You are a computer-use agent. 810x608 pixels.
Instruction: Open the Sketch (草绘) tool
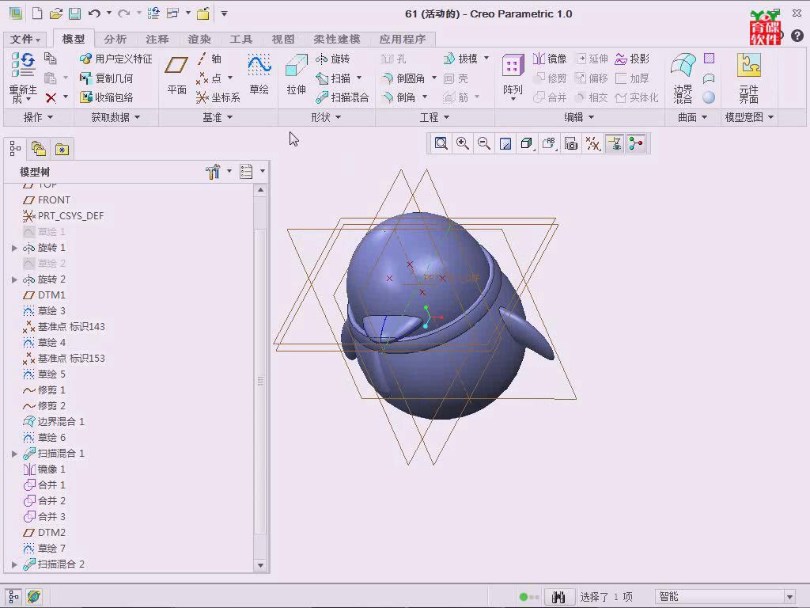point(259,74)
